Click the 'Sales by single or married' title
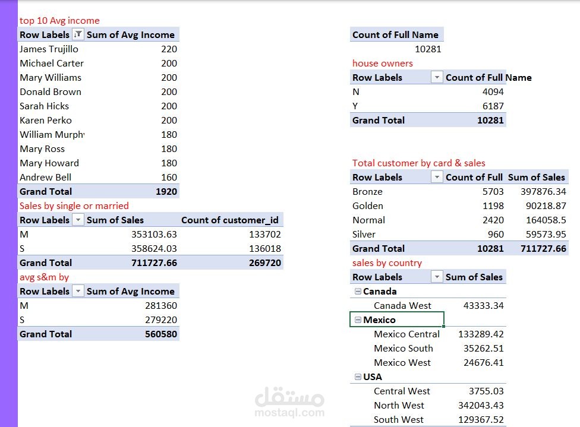 [74, 206]
